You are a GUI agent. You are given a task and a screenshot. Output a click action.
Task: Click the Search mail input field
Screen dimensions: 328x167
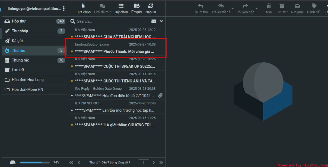(x=111, y=21)
